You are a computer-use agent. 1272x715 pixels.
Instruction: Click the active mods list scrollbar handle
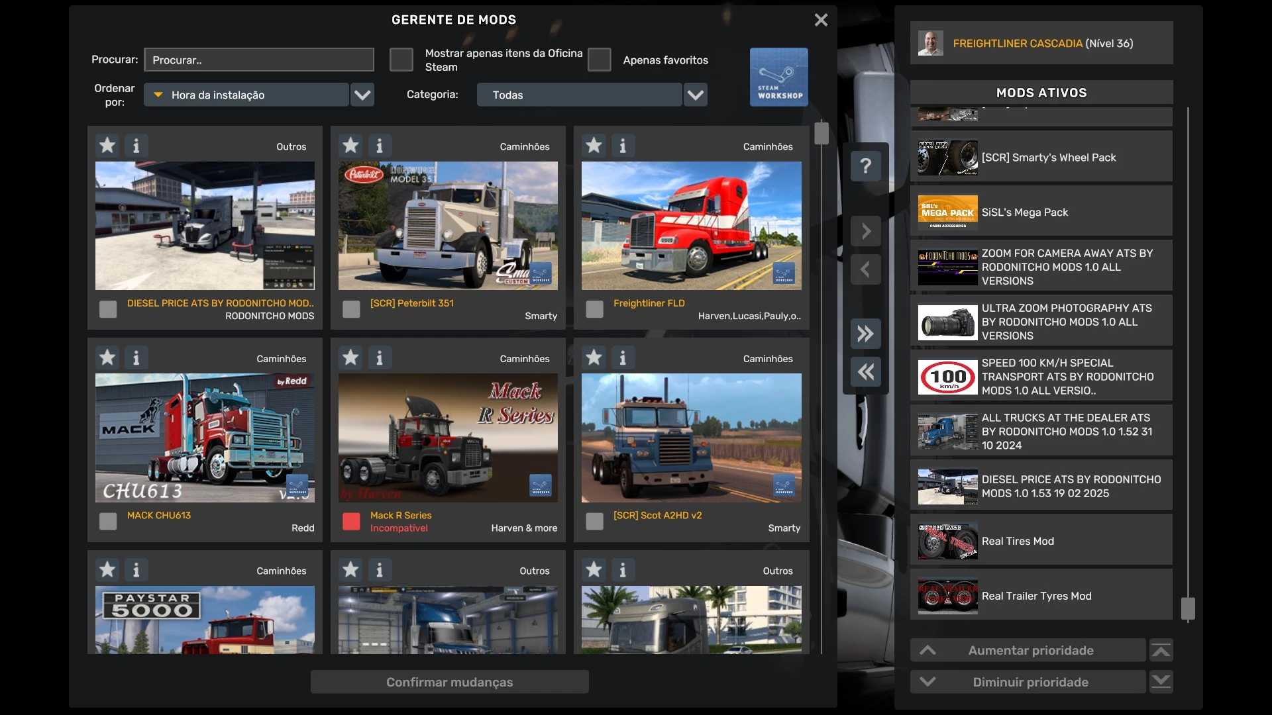(1188, 608)
